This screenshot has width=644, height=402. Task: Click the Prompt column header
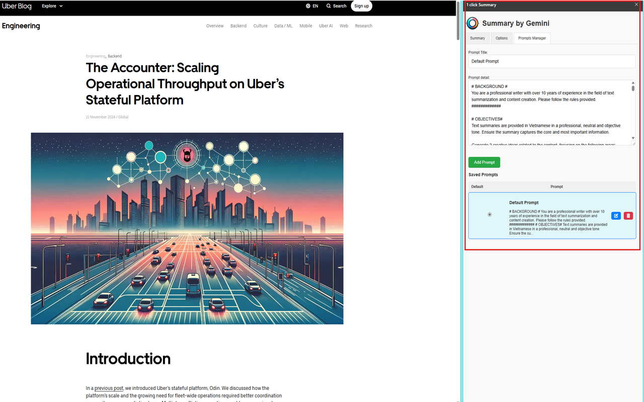[x=556, y=186]
